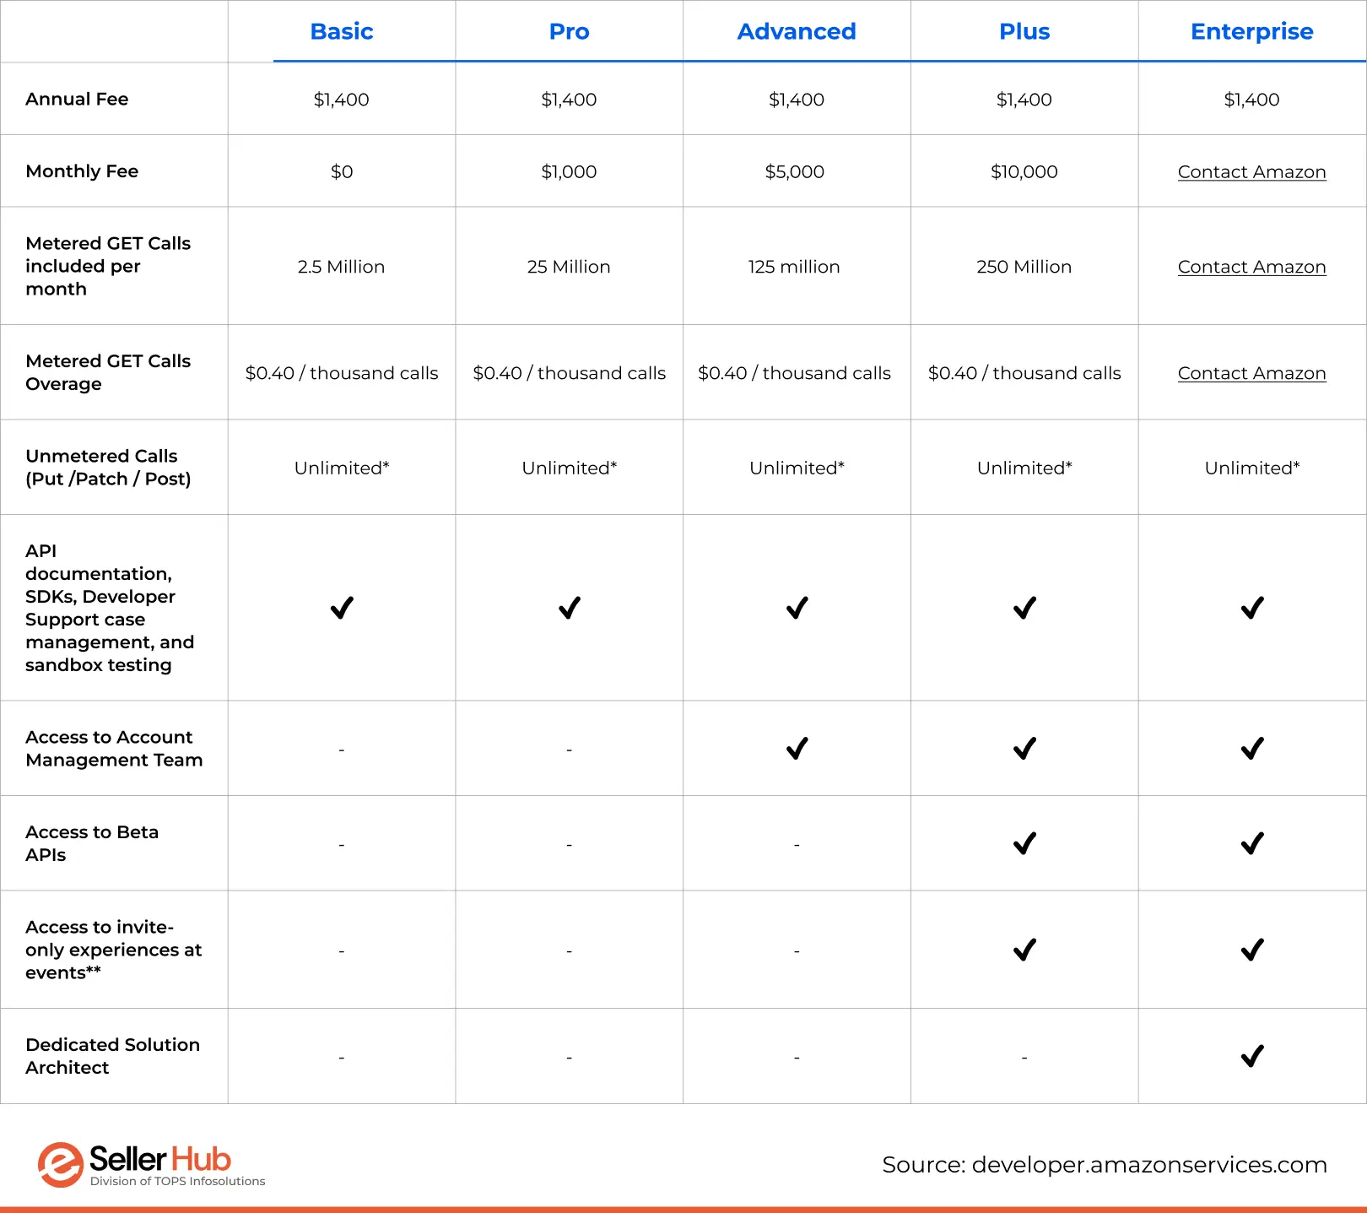Image resolution: width=1367 pixels, height=1213 pixels.
Task: Click the Seller Hub logo
Action: [x=150, y=1164]
